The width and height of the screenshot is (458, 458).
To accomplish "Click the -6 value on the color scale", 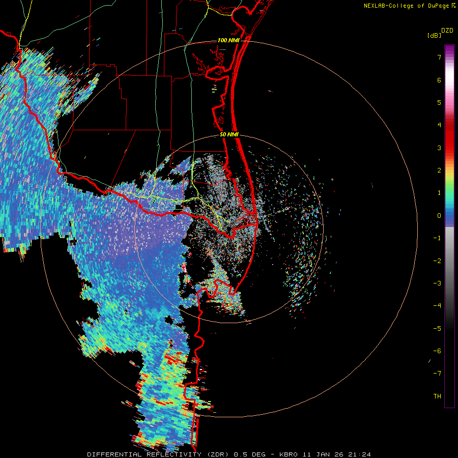I will coord(437,351).
